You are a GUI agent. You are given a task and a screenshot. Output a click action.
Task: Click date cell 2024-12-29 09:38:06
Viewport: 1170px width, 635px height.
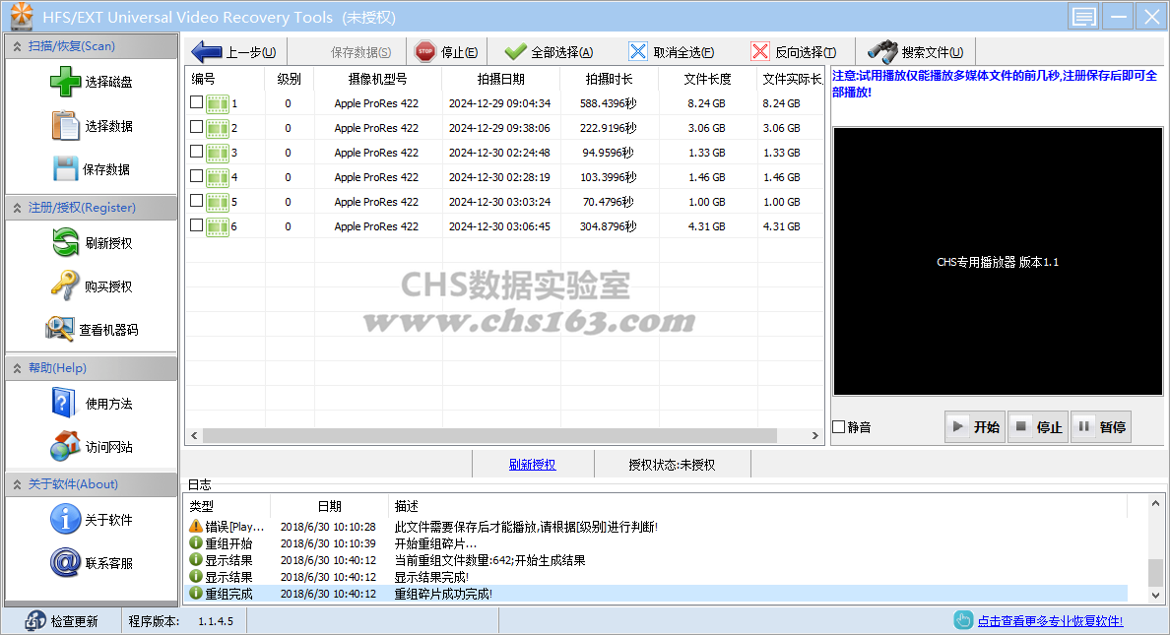coord(500,128)
